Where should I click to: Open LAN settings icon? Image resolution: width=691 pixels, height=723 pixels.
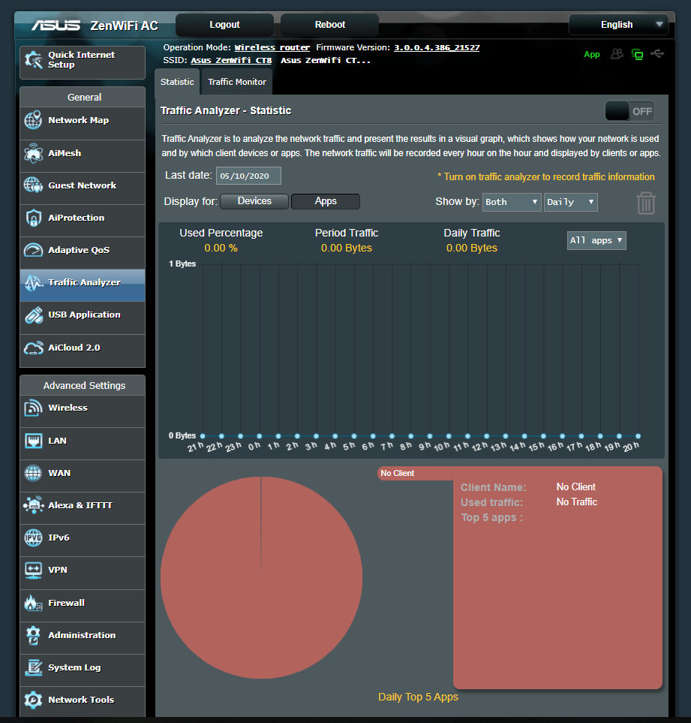[x=33, y=441]
